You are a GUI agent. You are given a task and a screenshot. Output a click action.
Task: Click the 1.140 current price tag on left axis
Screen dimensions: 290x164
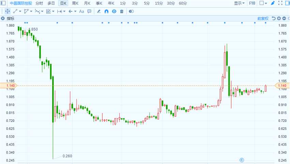pos(9,86)
